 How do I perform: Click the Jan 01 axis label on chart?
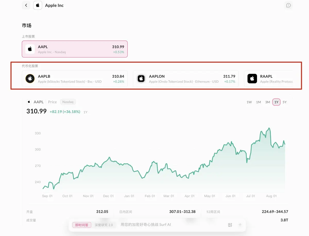point(129,196)
